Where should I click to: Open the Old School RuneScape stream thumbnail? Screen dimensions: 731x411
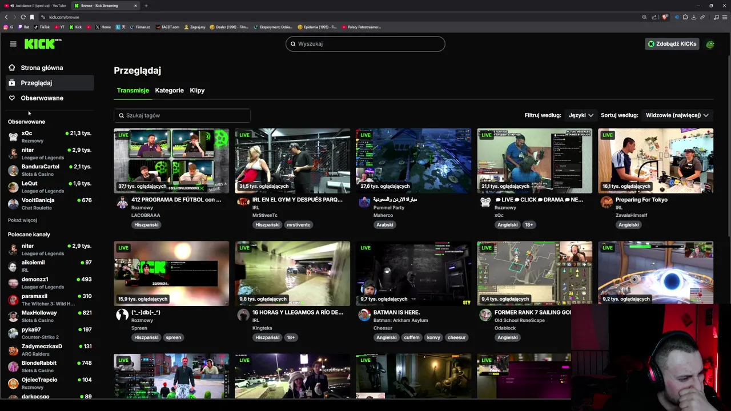(535, 273)
